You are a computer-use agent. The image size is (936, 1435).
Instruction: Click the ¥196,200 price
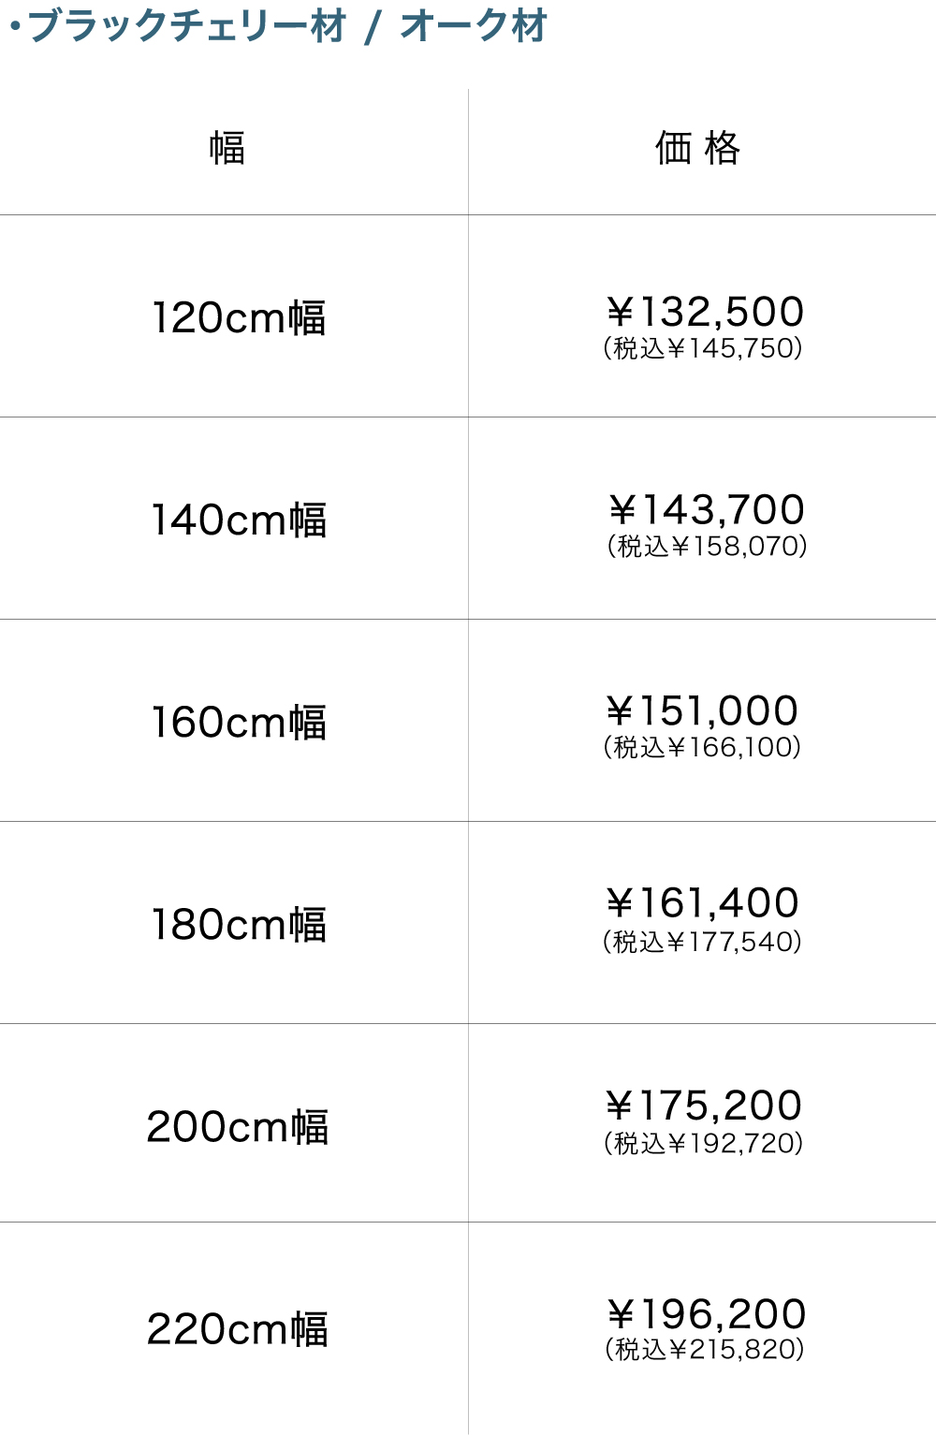tap(707, 1314)
